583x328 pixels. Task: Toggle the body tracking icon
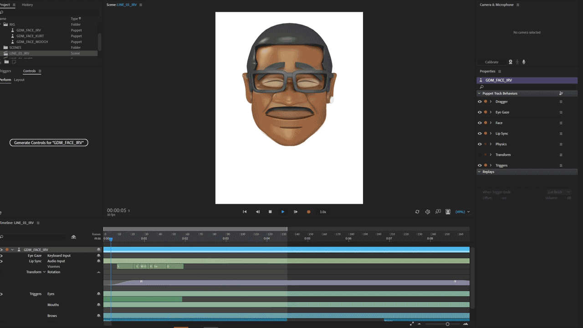click(517, 62)
